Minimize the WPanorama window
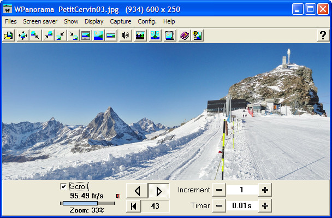Image resolution: width=332 pixels, height=218 pixels. point(298,9)
